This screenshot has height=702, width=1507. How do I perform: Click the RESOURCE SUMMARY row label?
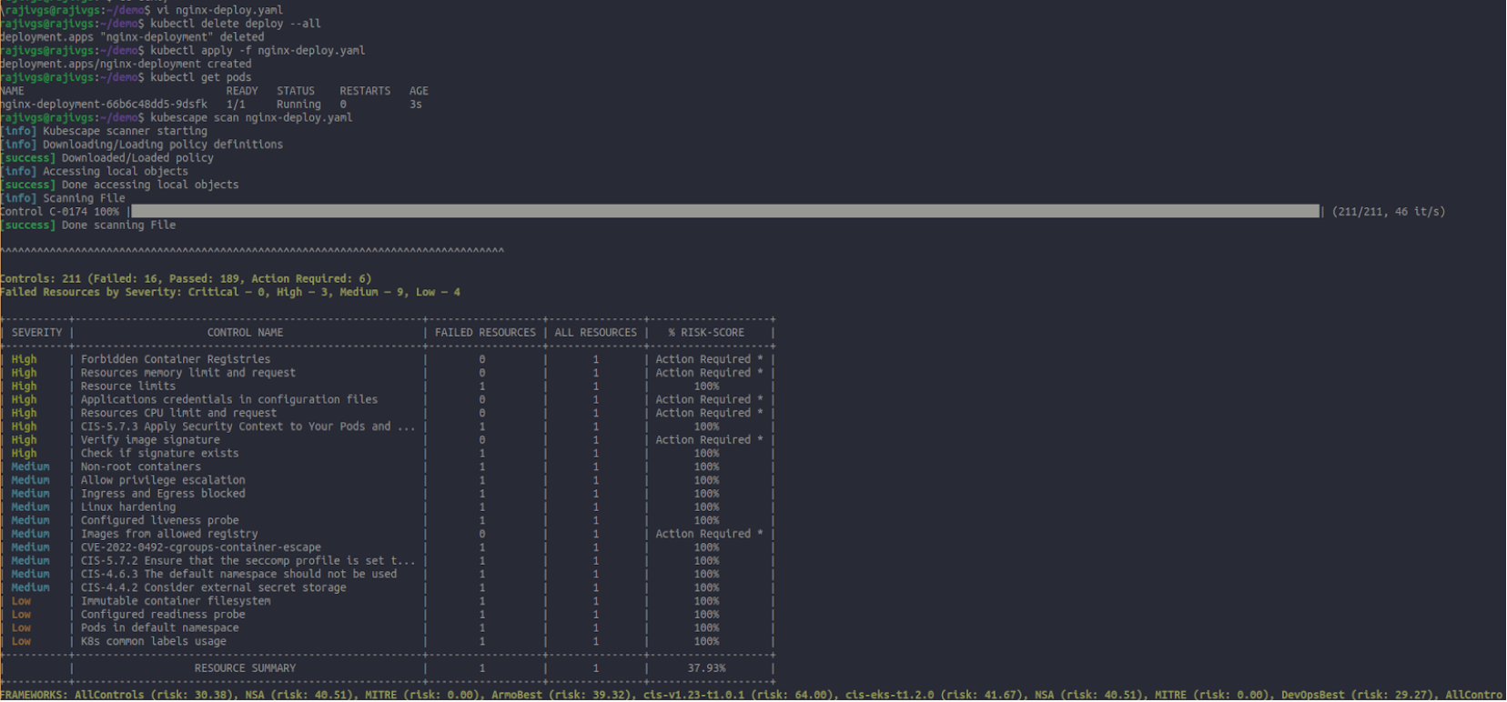point(245,668)
